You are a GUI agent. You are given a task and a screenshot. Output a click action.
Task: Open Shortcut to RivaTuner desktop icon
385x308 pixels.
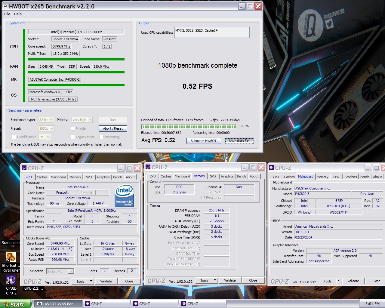tap(11, 262)
